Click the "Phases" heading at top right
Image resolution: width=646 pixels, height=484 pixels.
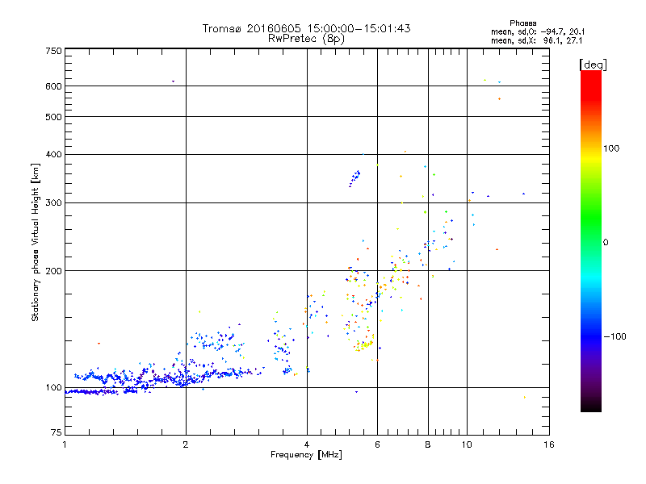522,23
